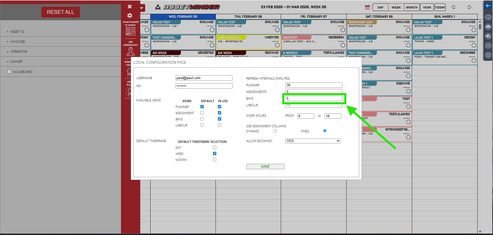Tick the No Jobcard checkbox
The image size is (493, 235).
point(10,72)
